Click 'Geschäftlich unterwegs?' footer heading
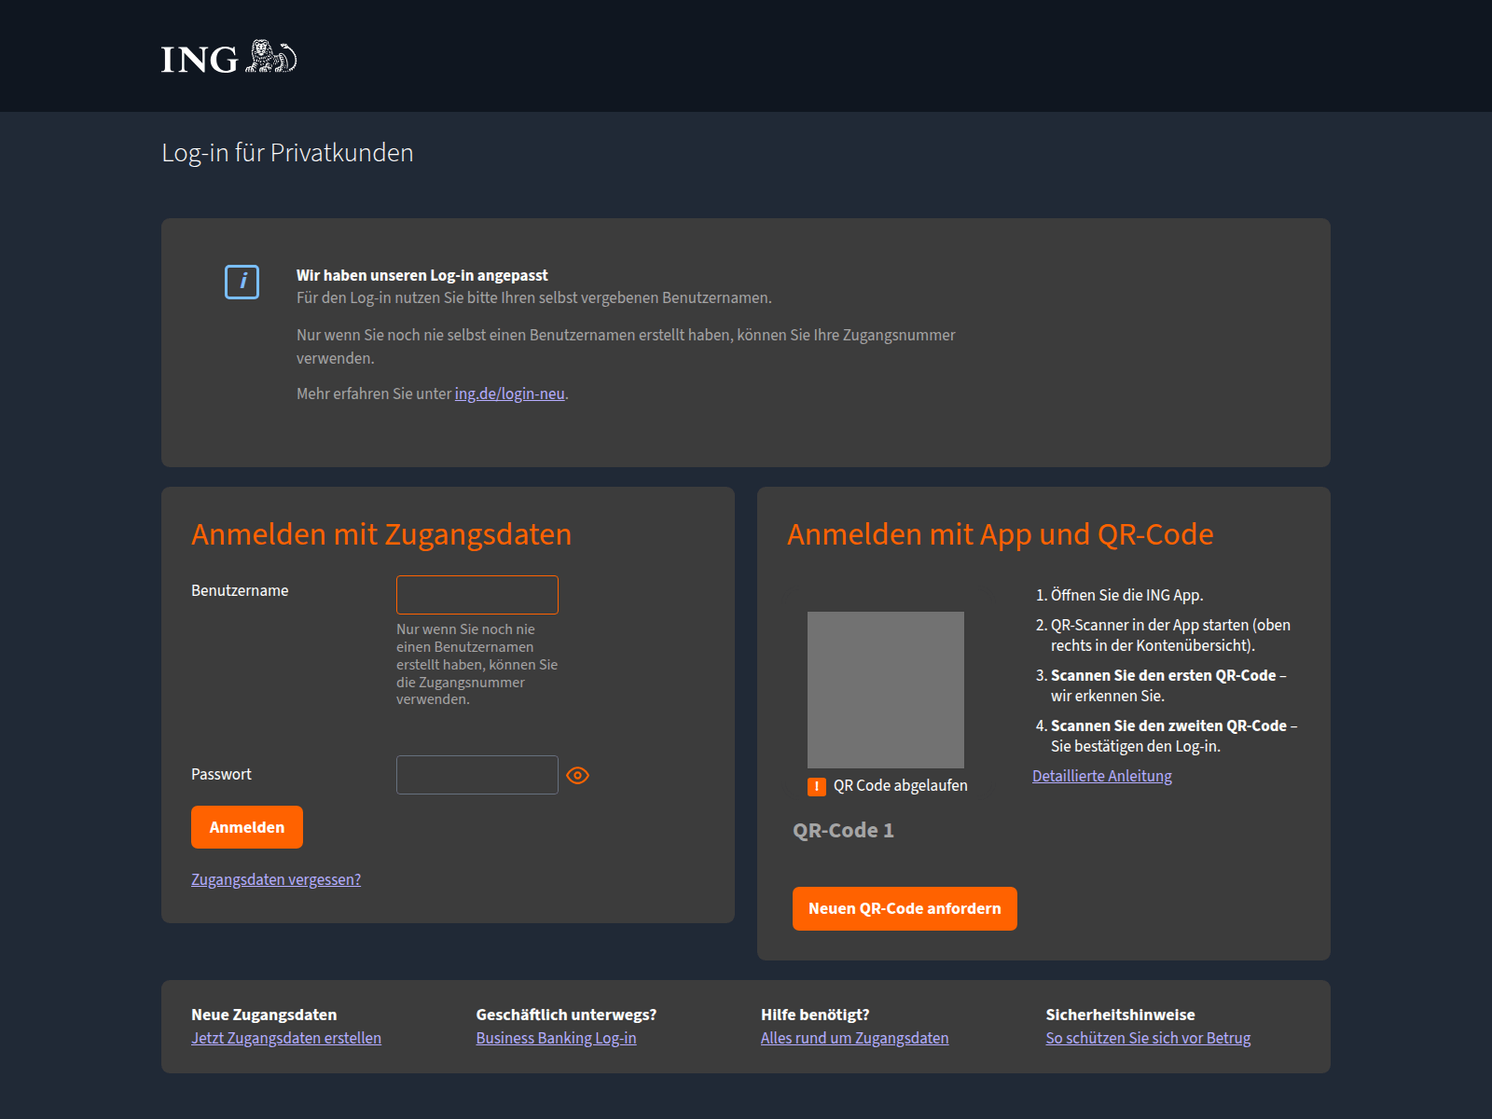 point(567,1015)
